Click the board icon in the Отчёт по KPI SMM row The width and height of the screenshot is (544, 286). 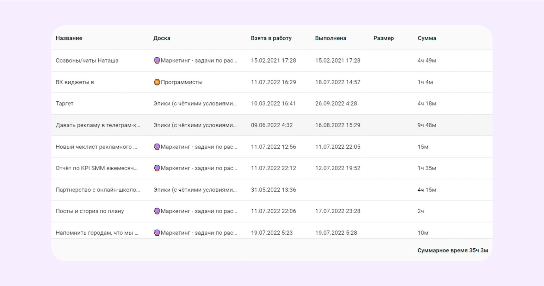(x=157, y=168)
